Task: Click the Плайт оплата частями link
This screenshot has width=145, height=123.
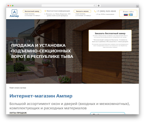Action: [18, 88]
